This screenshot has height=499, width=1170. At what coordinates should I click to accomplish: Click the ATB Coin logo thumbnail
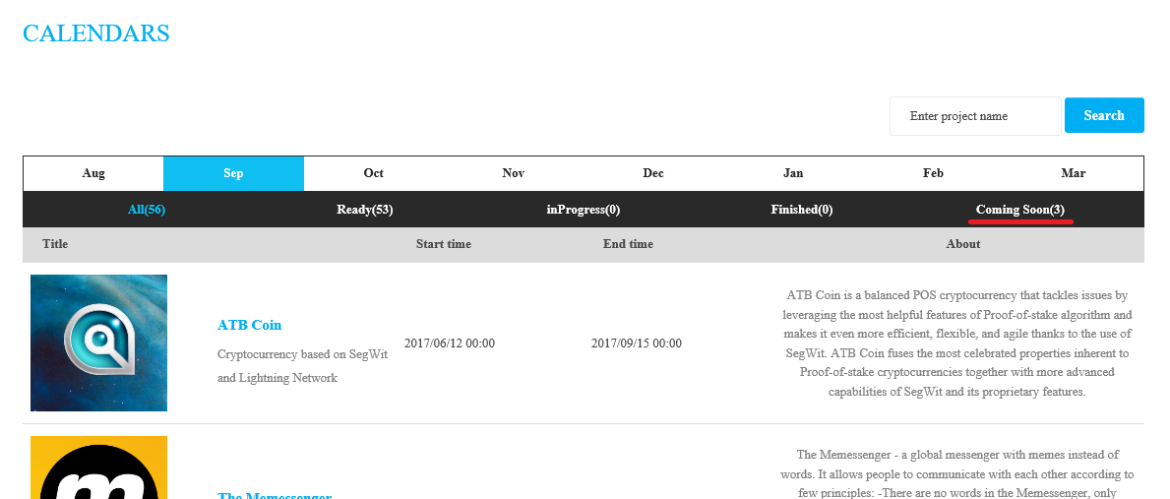[x=98, y=343]
